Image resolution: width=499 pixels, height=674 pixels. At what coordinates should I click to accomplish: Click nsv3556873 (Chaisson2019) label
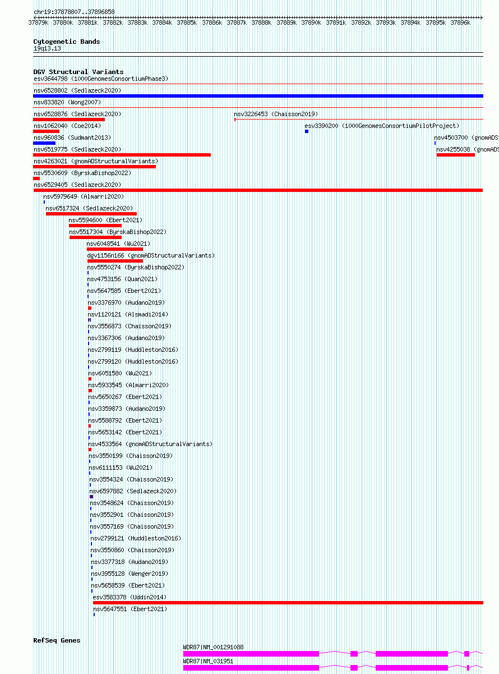[130, 327]
